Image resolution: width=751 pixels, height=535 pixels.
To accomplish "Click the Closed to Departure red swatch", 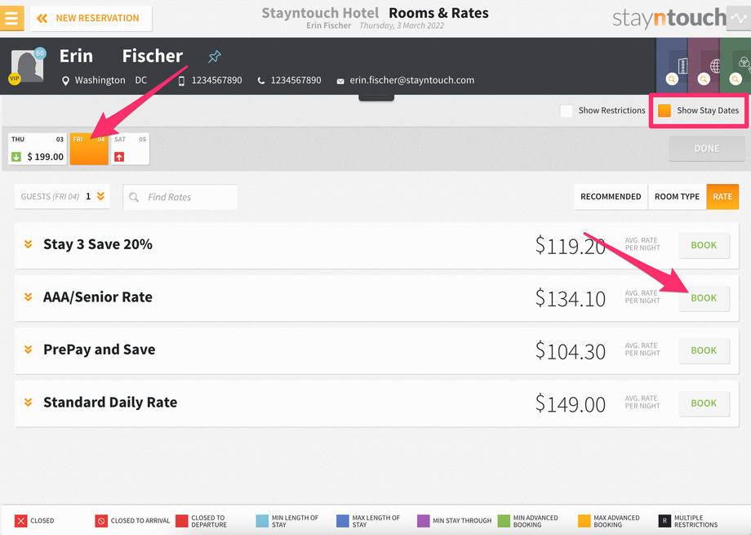I will coord(181,520).
